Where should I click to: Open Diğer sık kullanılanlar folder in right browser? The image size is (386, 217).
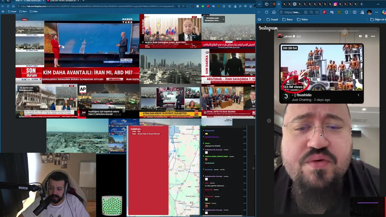(x=378, y=20)
